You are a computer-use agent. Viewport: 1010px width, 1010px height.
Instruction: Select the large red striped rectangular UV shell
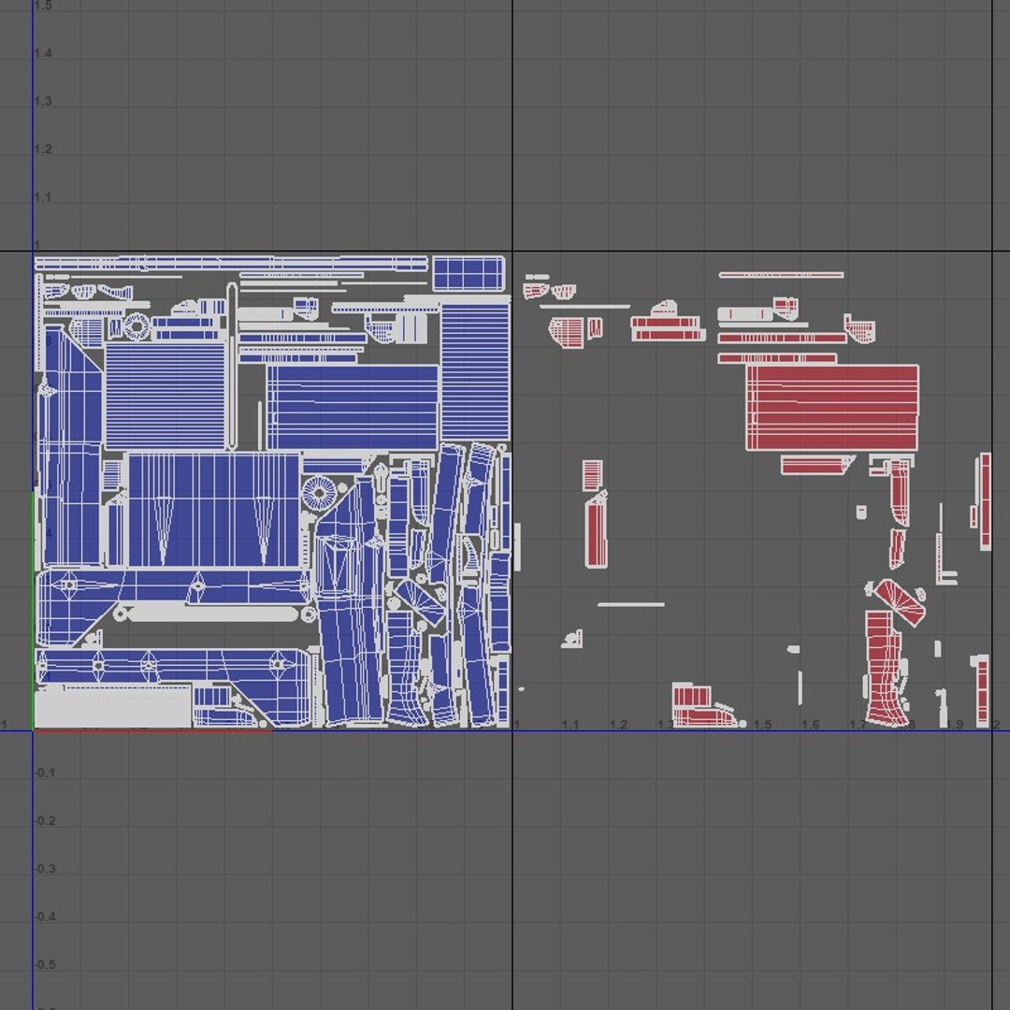[832, 408]
